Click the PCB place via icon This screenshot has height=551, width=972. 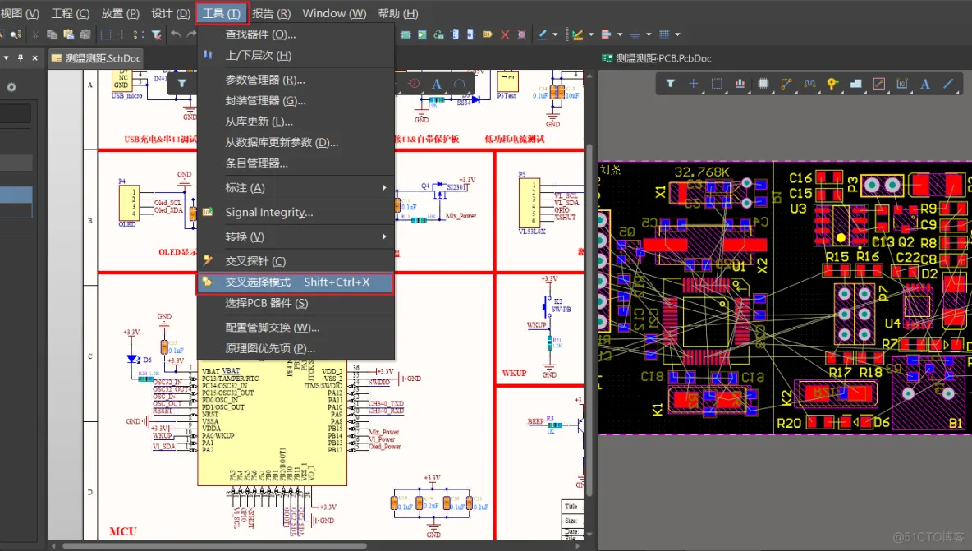(x=832, y=83)
